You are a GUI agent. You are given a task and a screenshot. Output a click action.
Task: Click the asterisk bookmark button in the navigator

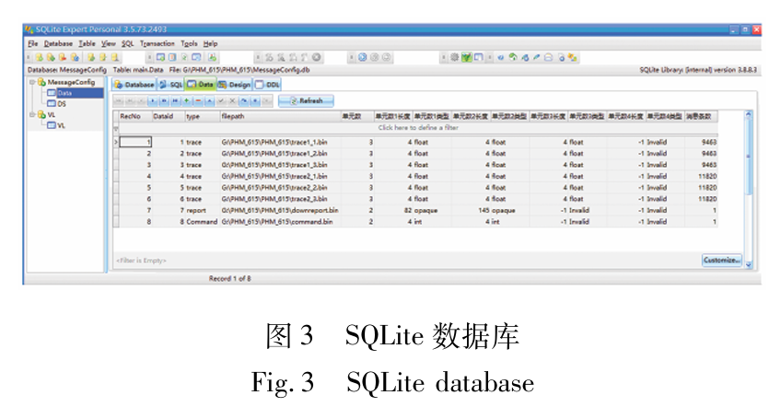click(256, 100)
